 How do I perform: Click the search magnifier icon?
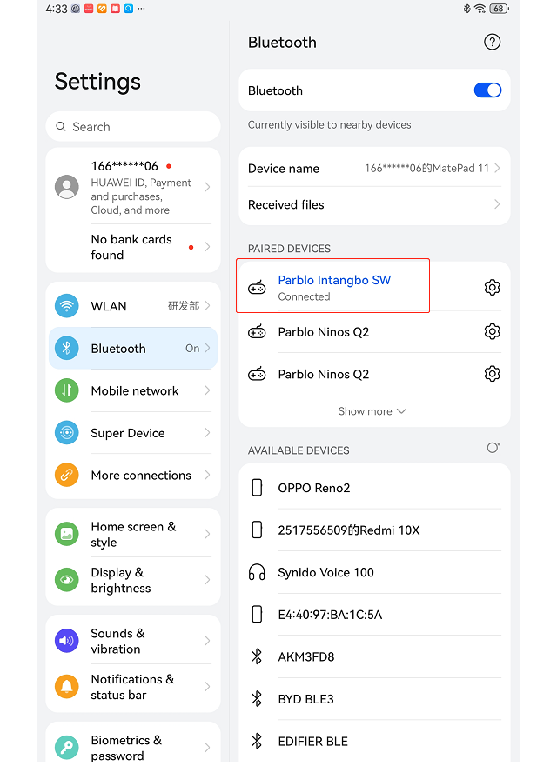tap(61, 127)
